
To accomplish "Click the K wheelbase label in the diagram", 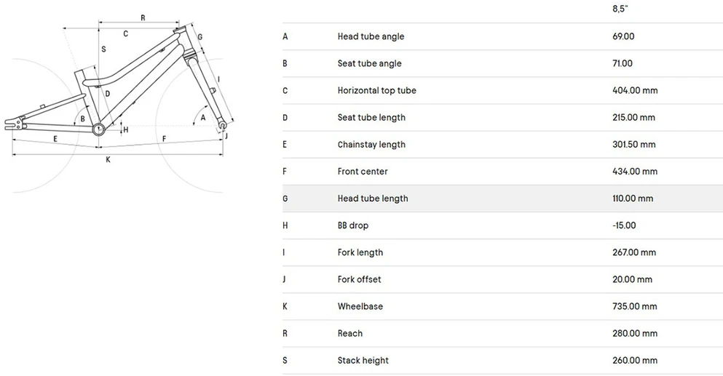I will (x=108, y=160).
